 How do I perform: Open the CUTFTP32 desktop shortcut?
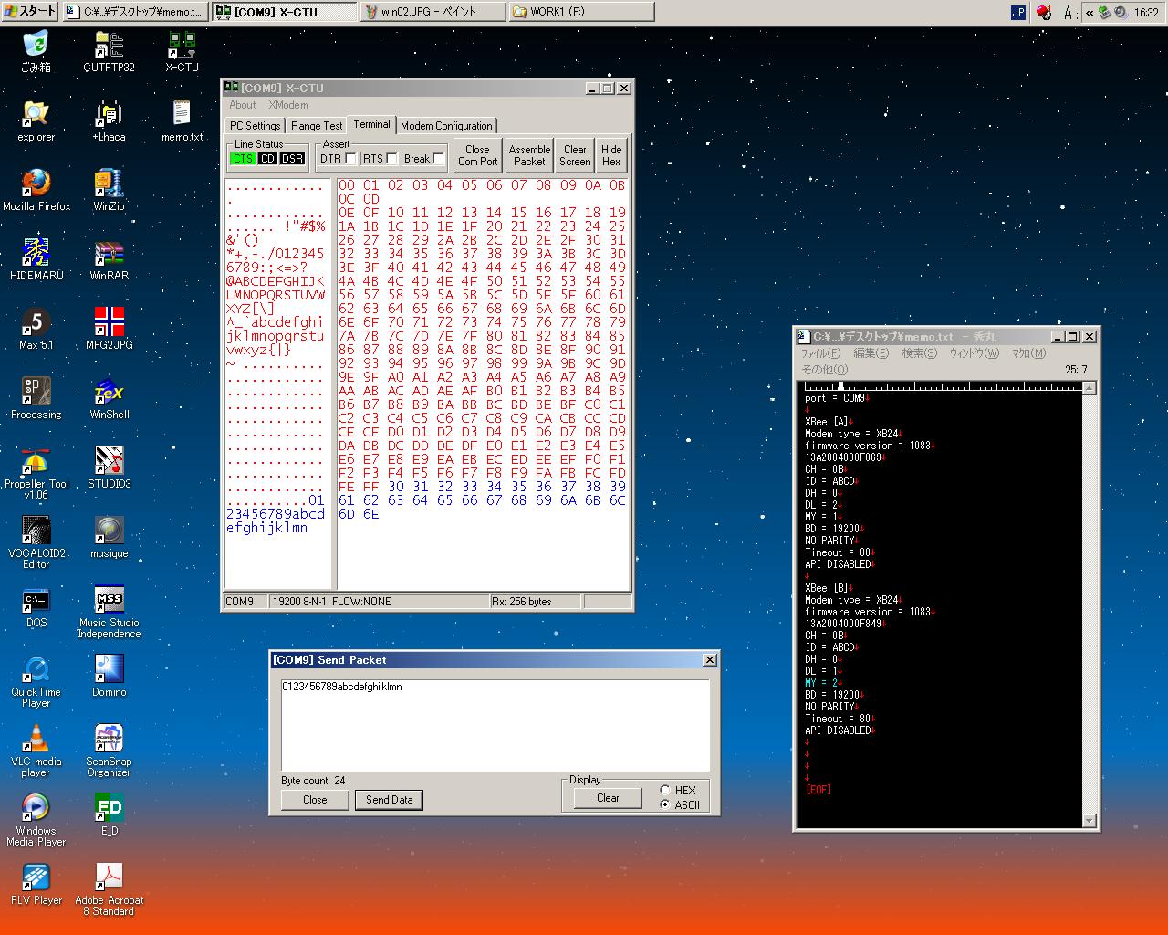point(109,44)
